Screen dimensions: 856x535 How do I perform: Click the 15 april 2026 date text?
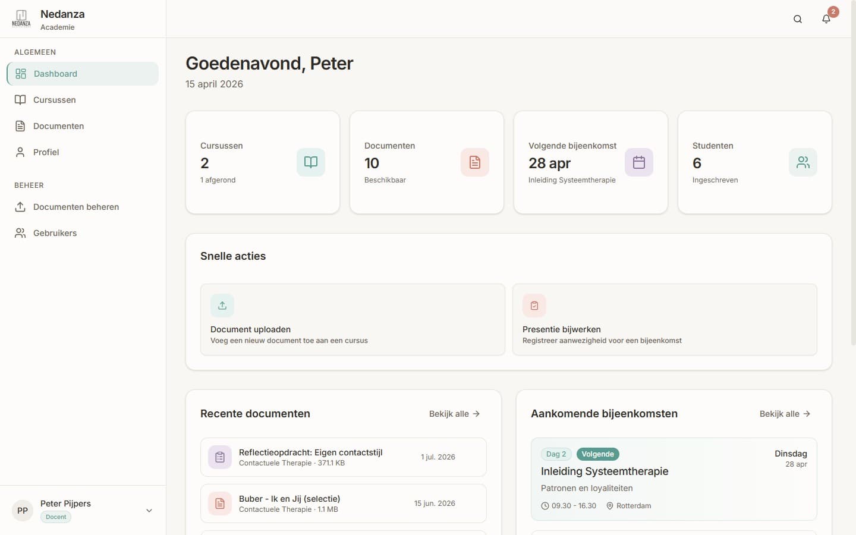point(214,84)
